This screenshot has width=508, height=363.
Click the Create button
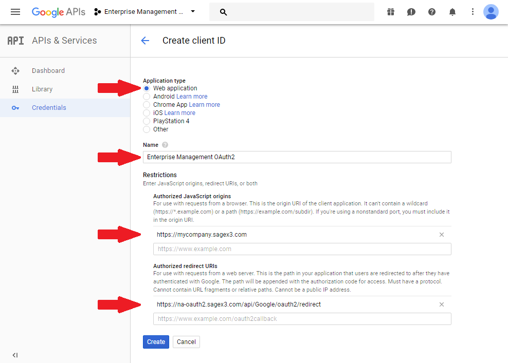[156, 341]
